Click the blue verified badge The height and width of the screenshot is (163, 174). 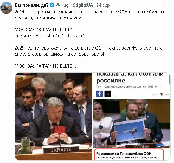tap(52, 5)
